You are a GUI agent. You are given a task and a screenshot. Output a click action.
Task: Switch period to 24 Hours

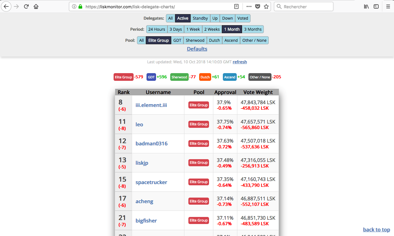[x=157, y=29]
